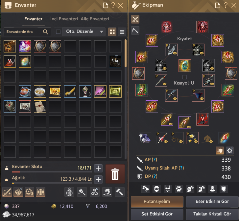The width and height of the screenshot is (239, 221).
Task: Open the hammer icon in inventory toolbar
Action: (x=120, y=192)
